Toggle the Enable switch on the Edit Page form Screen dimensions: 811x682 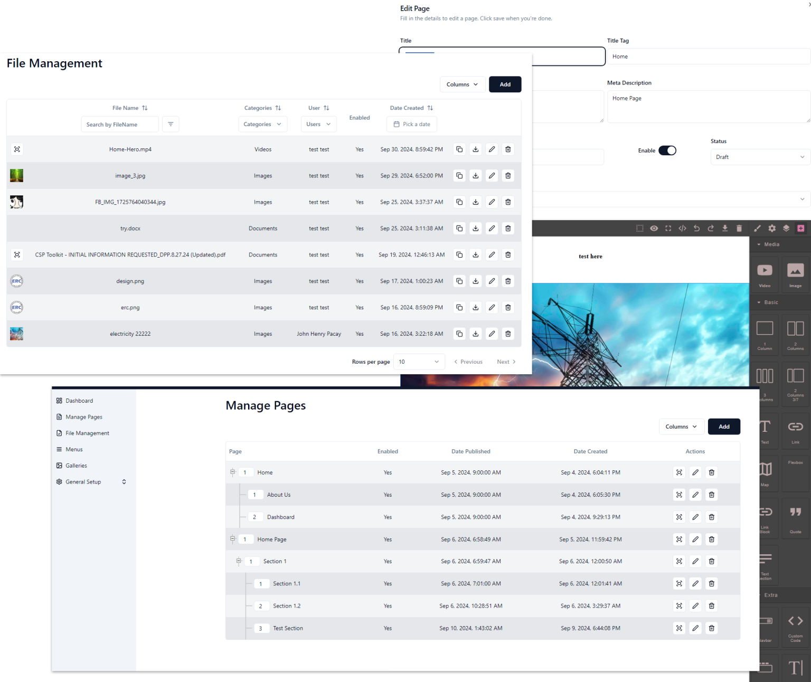pos(667,150)
